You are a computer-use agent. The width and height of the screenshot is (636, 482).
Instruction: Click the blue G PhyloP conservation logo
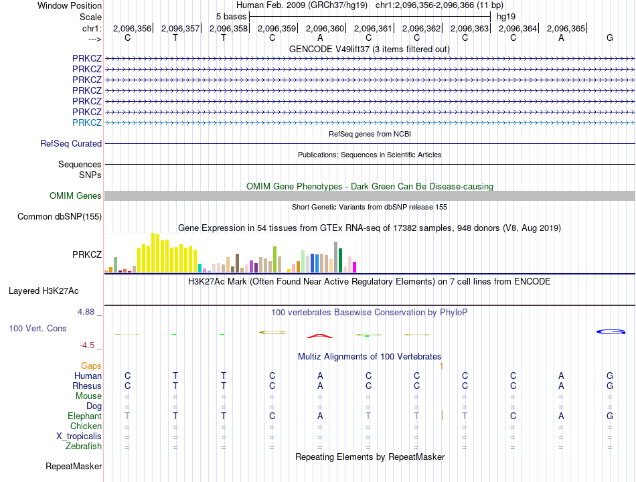click(x=611, y=331)
